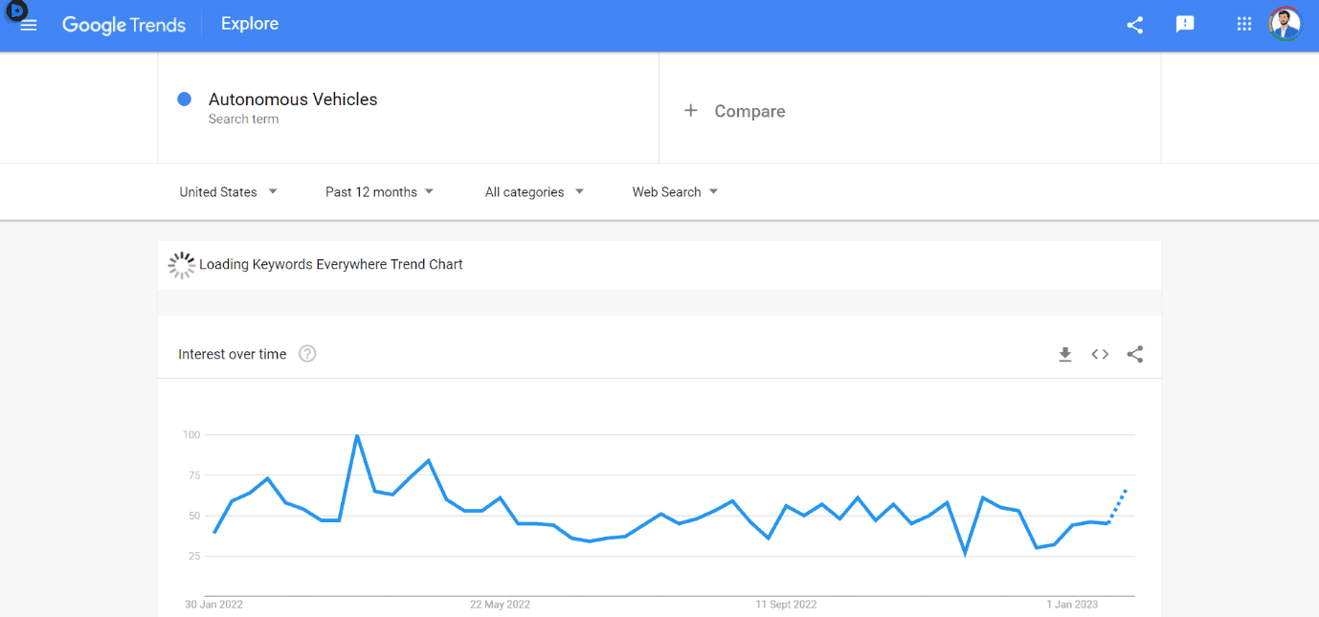Click the Compare button
The image size is (1319, 617).
(x=749, y=111)
